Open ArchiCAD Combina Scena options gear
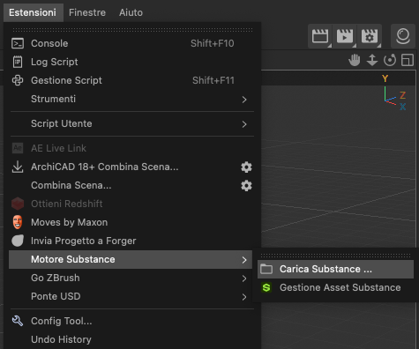This screenshot has width=419, height=349. 246,167
